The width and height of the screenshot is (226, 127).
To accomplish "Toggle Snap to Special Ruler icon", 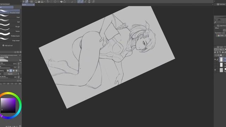I will 82,2.
